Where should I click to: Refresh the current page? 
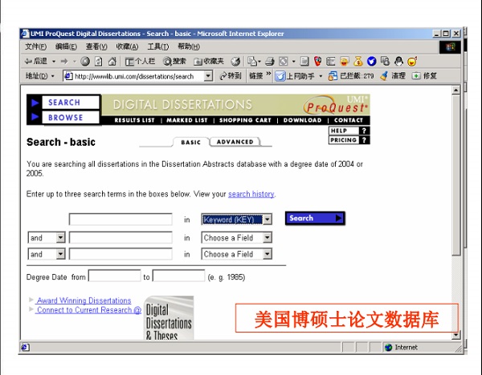[x=98, y=62]
